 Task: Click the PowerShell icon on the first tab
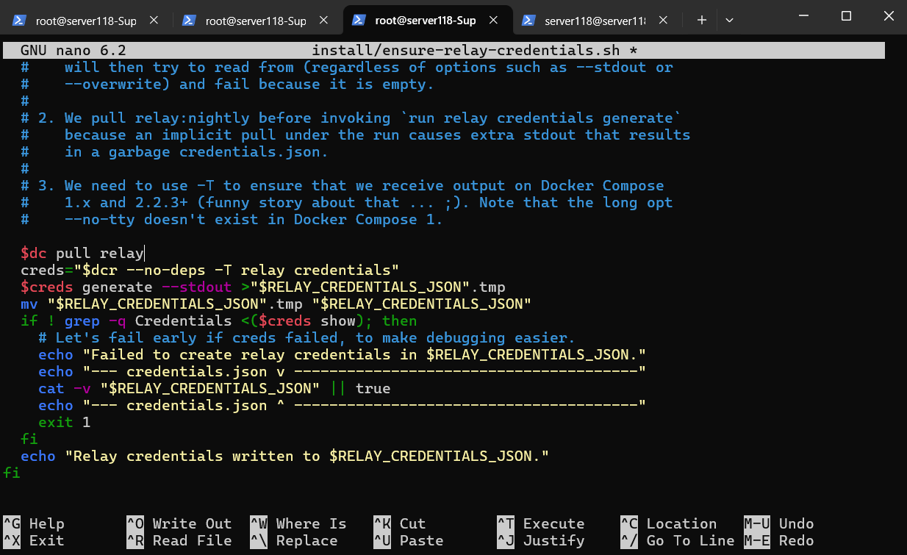[x=20, y=21]
